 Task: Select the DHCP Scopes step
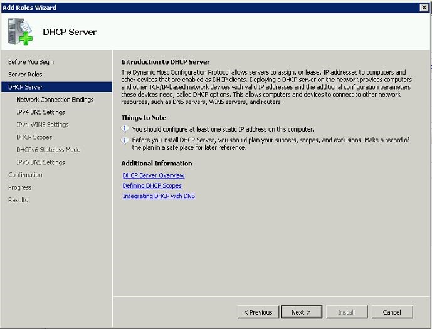coord(34,137)
